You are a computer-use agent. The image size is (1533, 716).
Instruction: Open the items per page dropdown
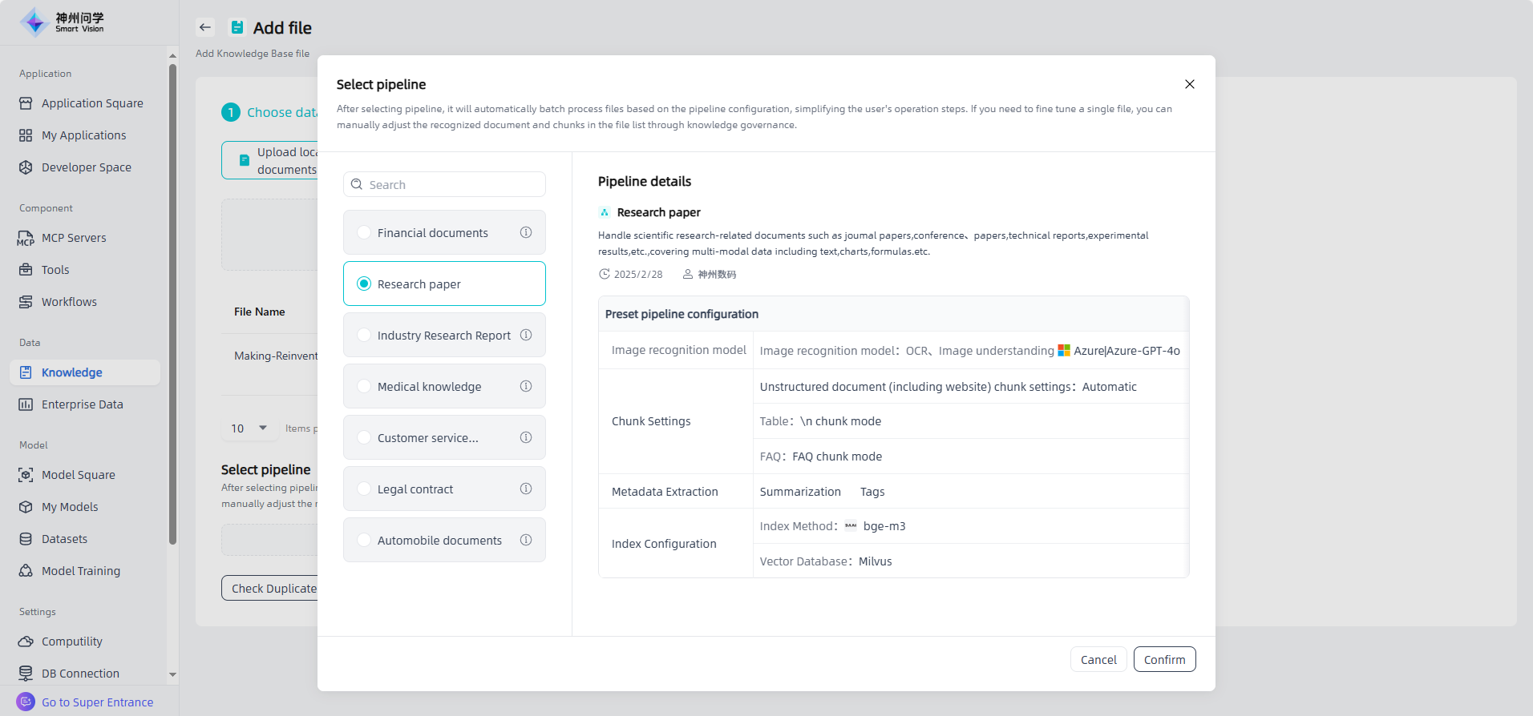coord(249,428)
